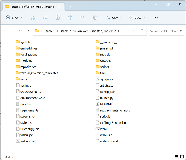Select the webui.sh file
Image resolution: width=186 pixels, height=160 pixels.
coord(104,135)
